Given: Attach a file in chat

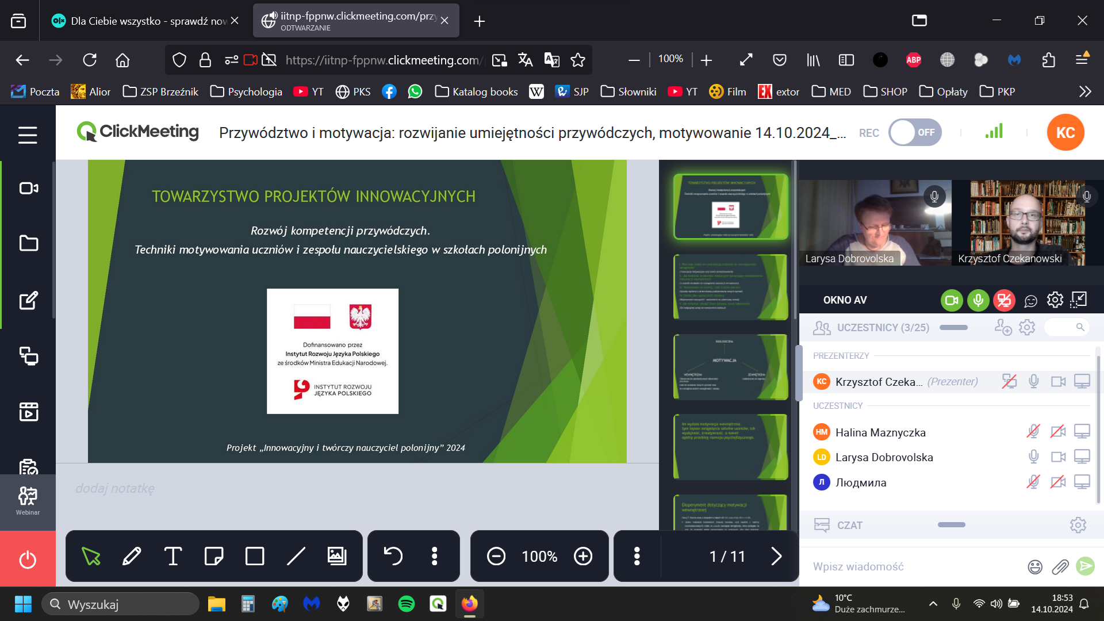Looking at the screenshot, I should (1060, 567).
